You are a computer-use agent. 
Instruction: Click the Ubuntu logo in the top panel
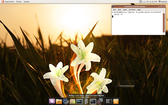coord(2,2)
